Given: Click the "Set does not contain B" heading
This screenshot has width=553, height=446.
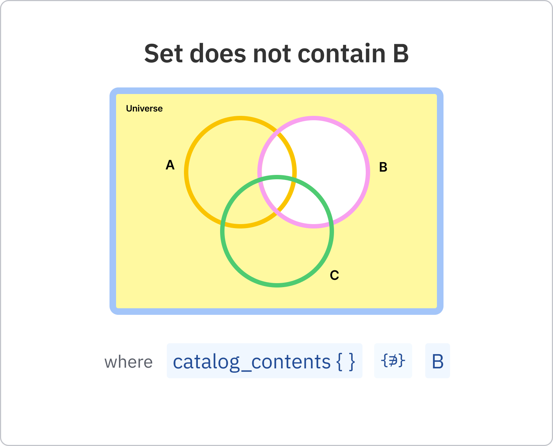Looking at the screenshot, I should 276,54.
